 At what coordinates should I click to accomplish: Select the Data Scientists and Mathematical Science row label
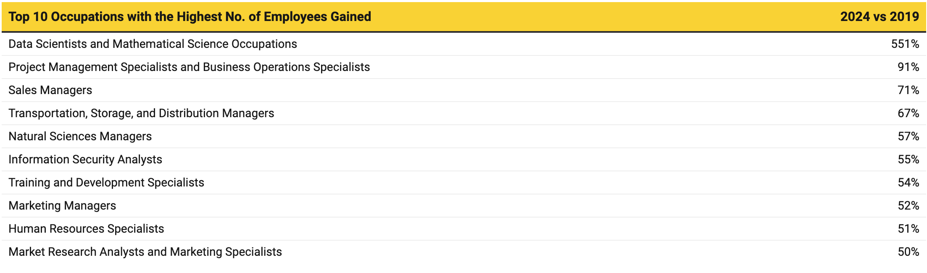click(x=153, y=44)
